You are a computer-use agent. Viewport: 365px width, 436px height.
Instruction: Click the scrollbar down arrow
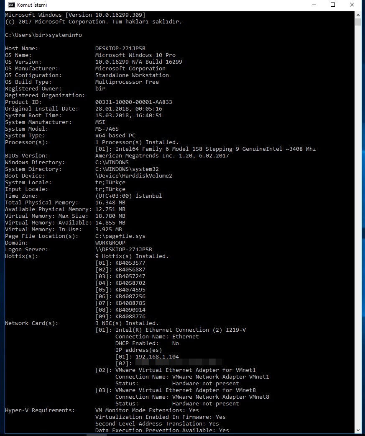pyautogui.click(x=358, y=430)
